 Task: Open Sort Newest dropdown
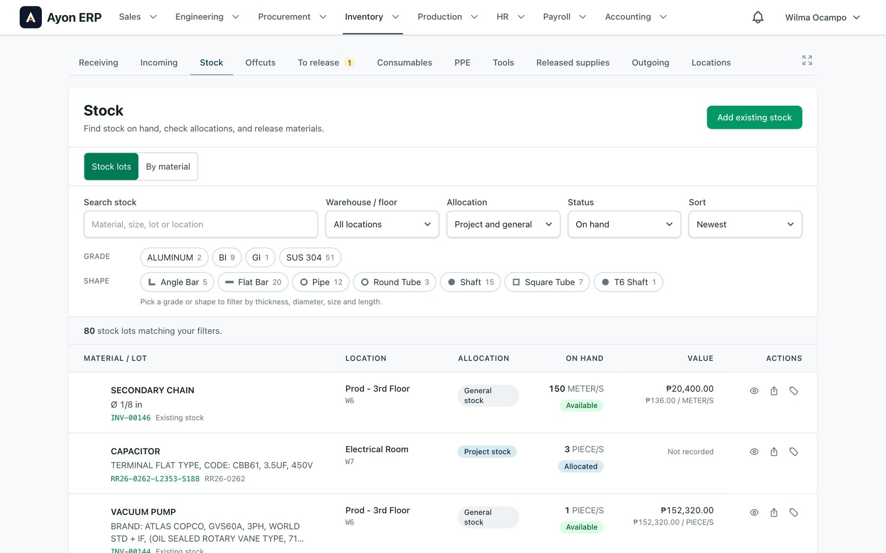point(745,225)
